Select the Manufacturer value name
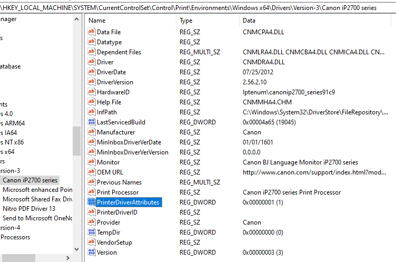Screen dimensions: 396x262 (x=116, y=132)
